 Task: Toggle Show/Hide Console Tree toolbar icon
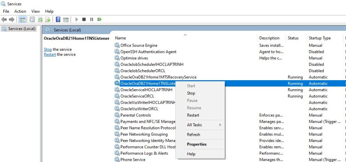(x=22, y=20)
